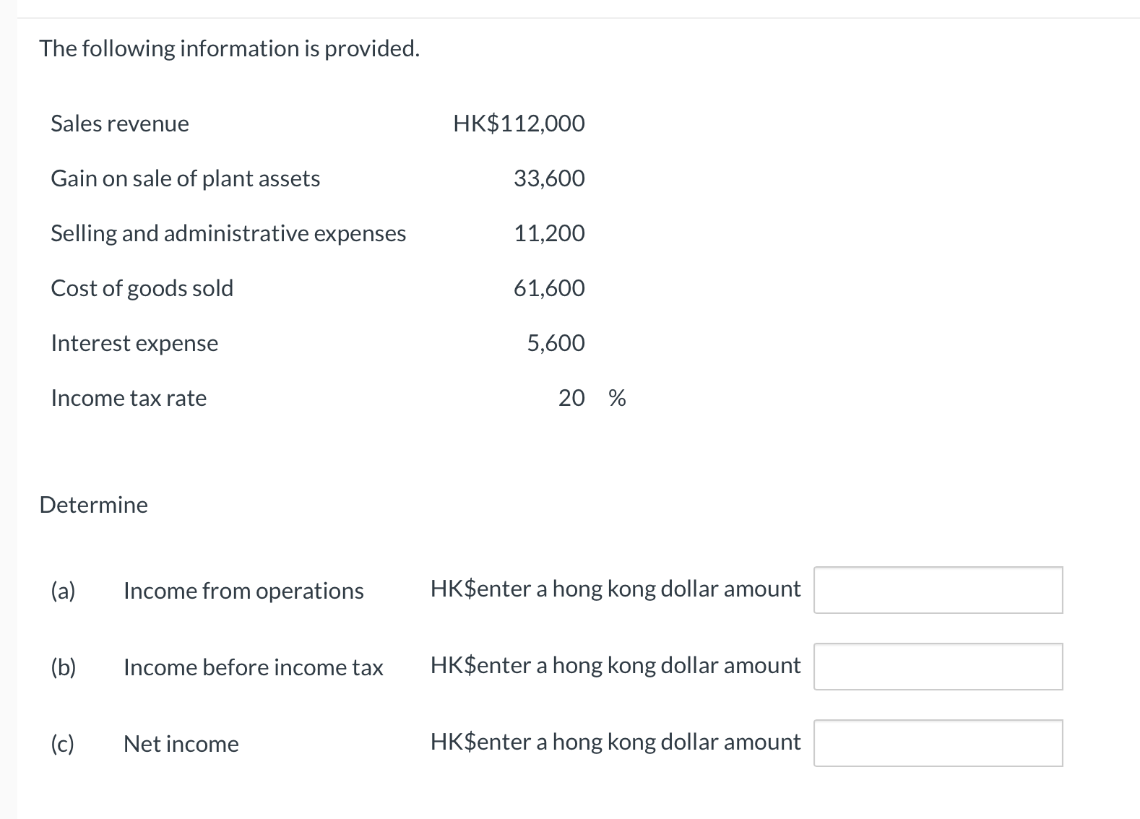Screen dimensions: 1140x819
Task: Click the Income from operations input field
Action: (x=938, y=590)
